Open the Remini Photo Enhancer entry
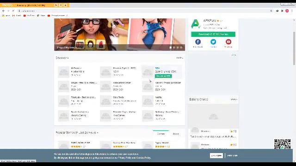The image size is (296, 166). (162, 86)
